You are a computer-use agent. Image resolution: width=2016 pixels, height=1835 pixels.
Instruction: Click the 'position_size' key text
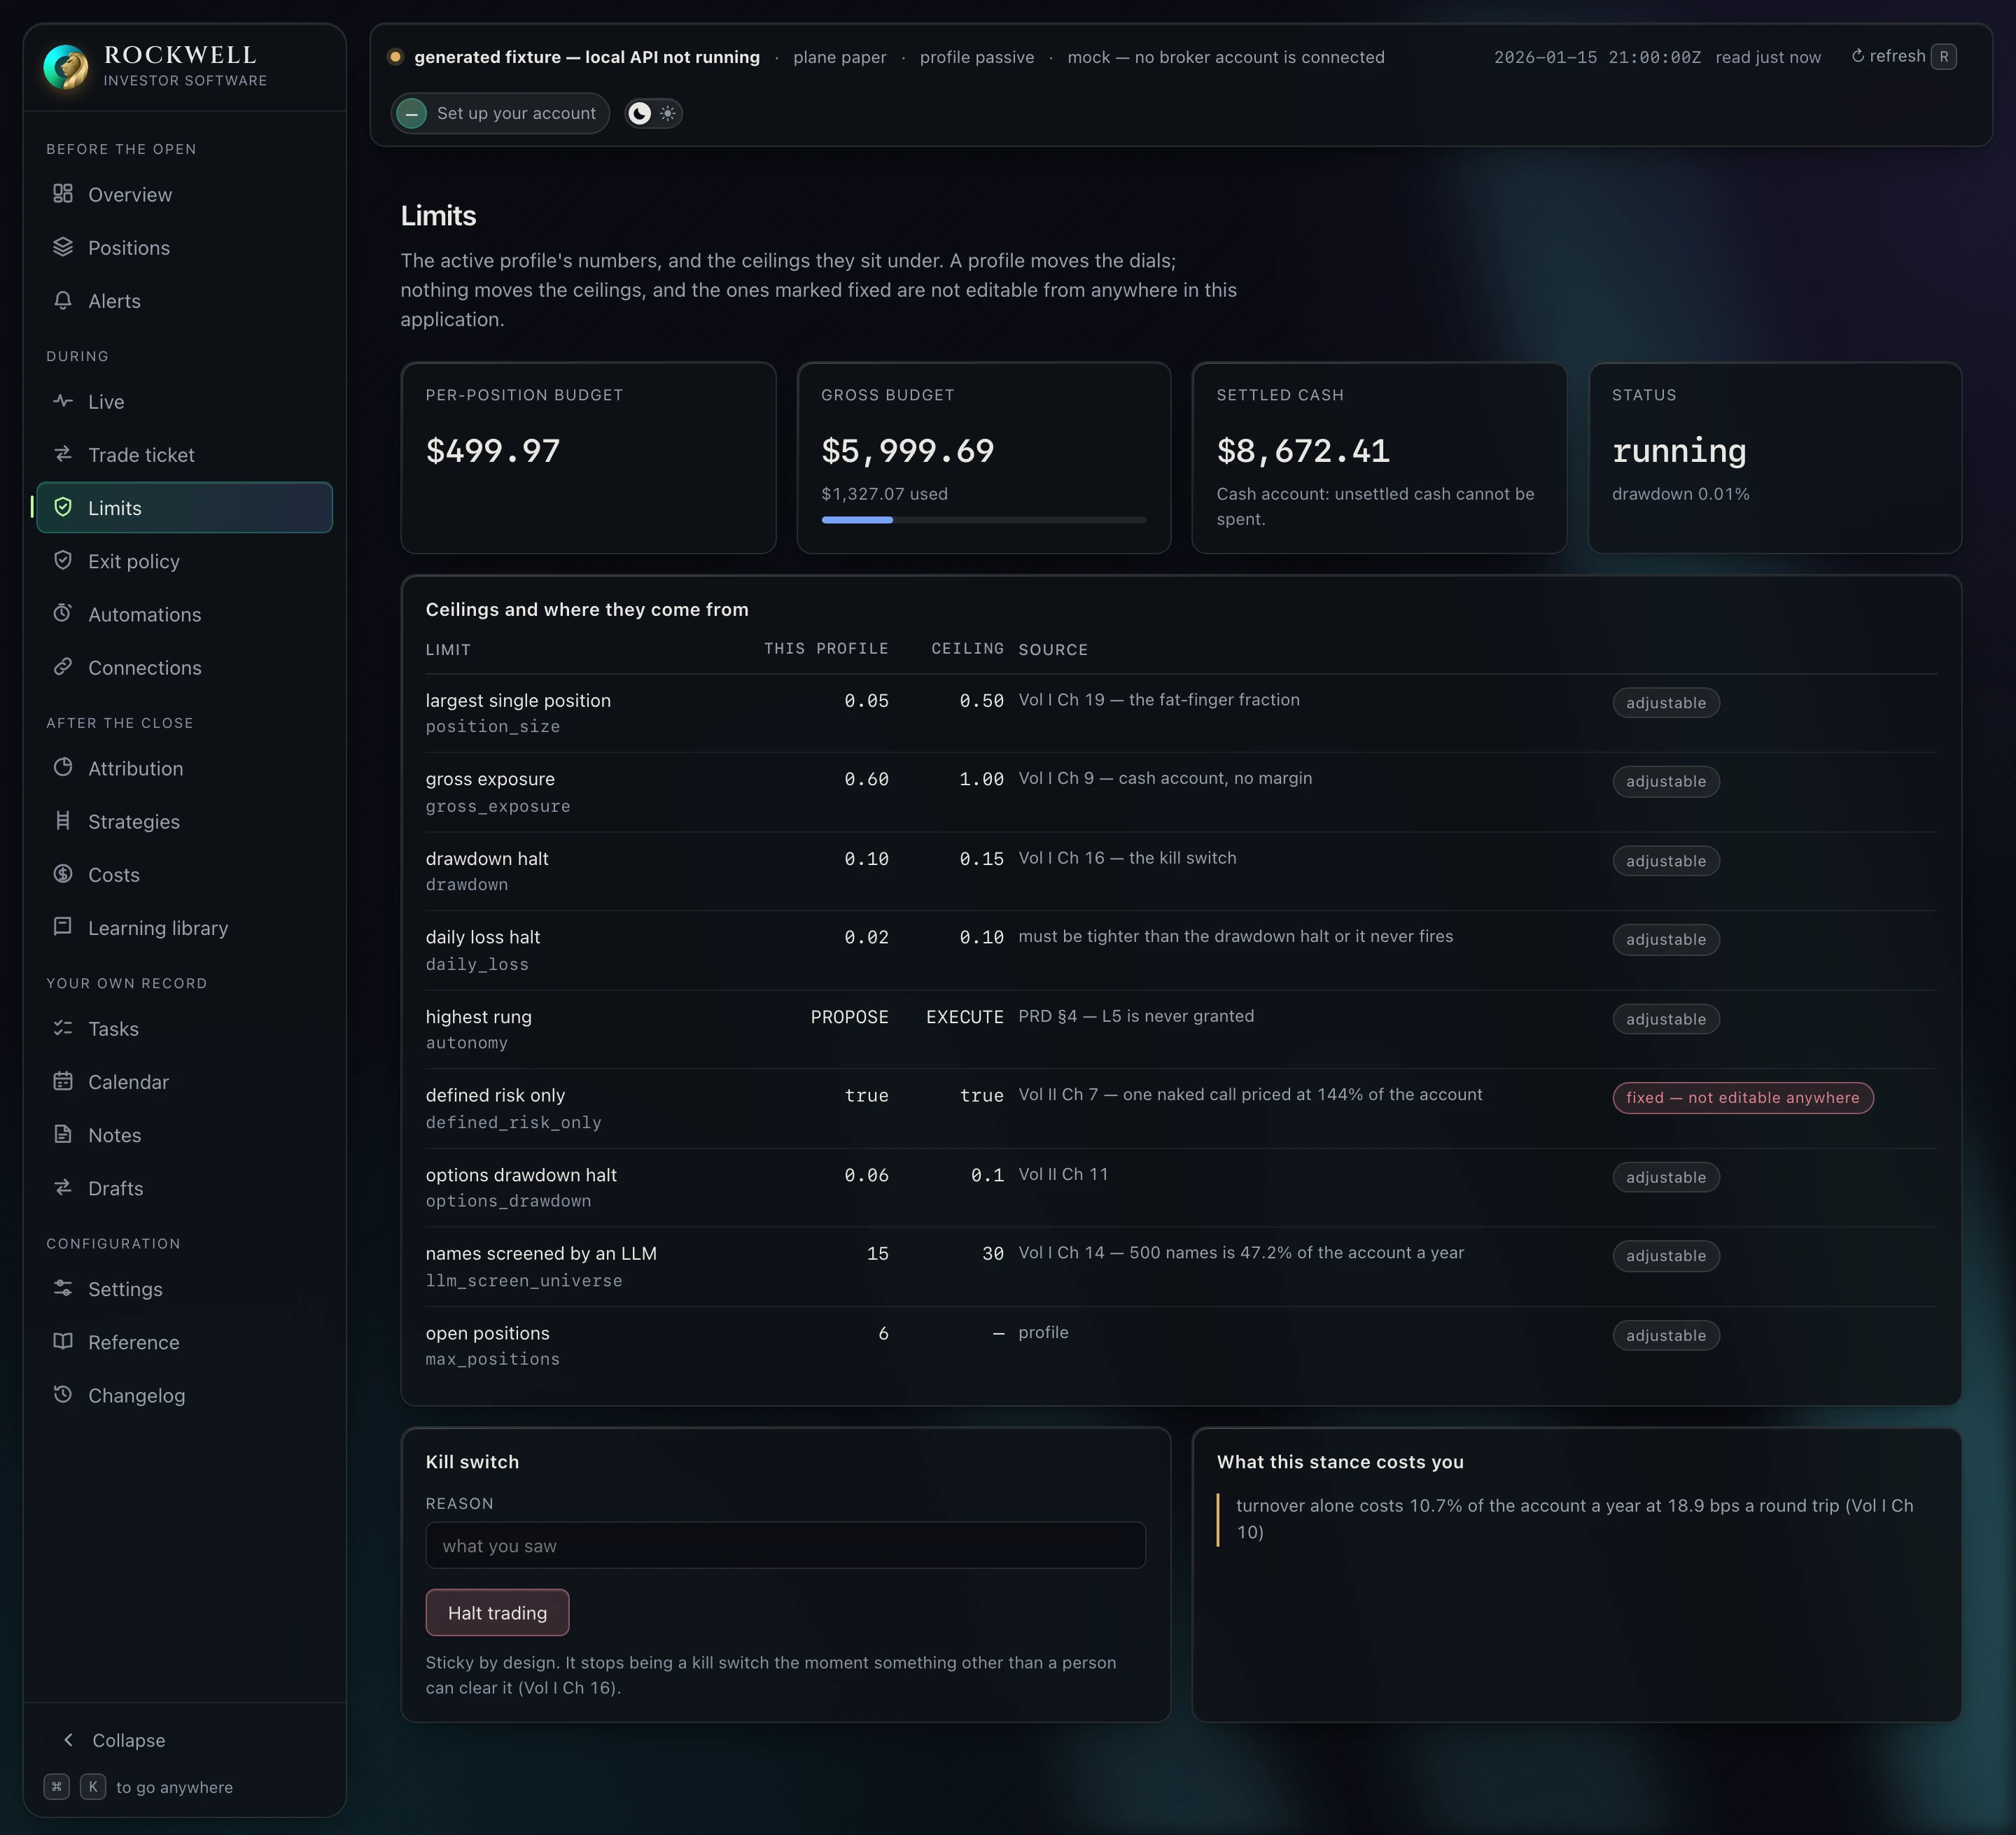click(x=493, y=727)
